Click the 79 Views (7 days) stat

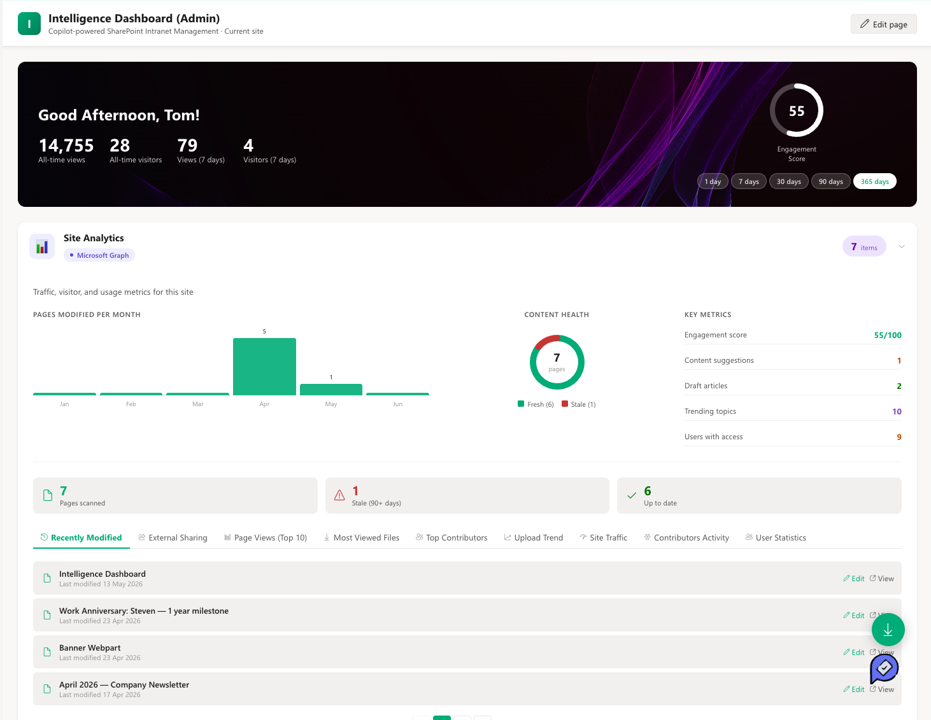point(201,151)
